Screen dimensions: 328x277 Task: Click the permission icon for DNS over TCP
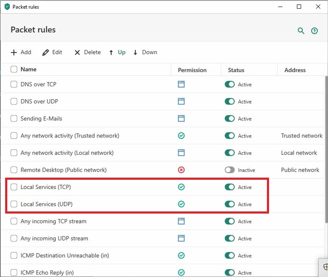pyautogui.click(x=181, y=85)
